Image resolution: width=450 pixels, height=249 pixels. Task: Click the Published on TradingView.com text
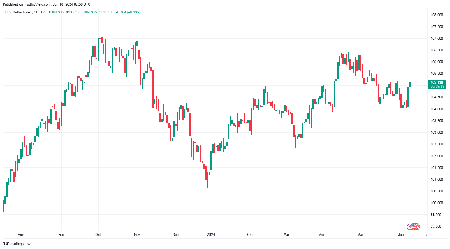pyautogui.click(x=46, y=4)
